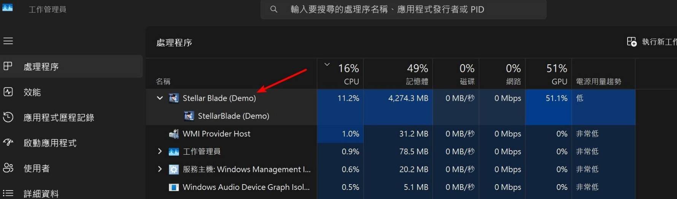Open the 使用者 users icon
Image resolution: width=677 pixels, height=199 pixels.
8,168
